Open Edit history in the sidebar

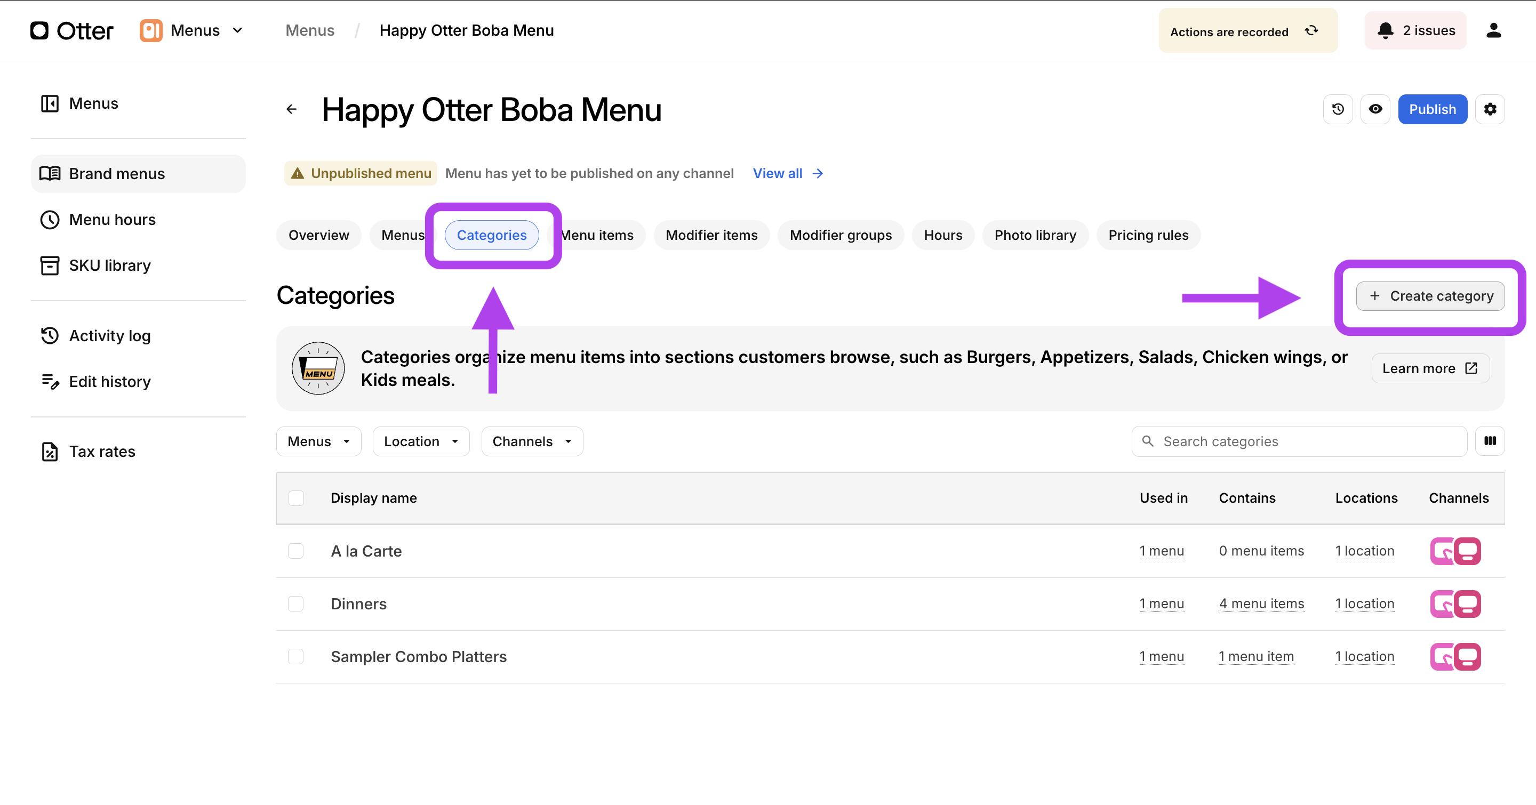pos(138,382)
